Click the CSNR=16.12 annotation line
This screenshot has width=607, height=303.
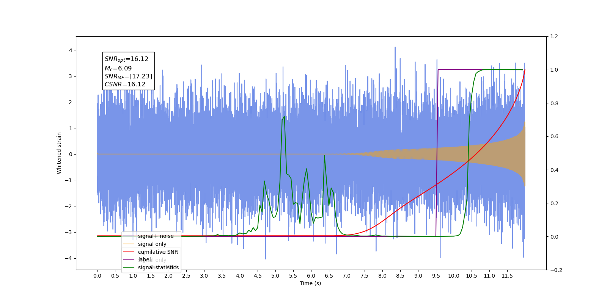pyautogui.click(x=125, y=84)
